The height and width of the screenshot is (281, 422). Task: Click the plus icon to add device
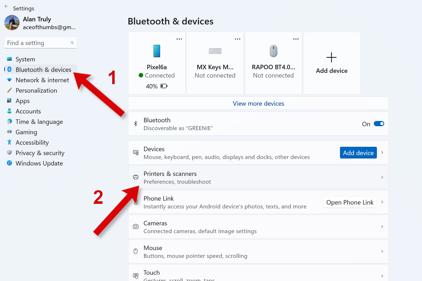(x=331, y=57)
